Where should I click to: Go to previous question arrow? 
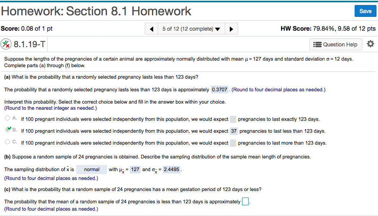[x=151, y=29]
